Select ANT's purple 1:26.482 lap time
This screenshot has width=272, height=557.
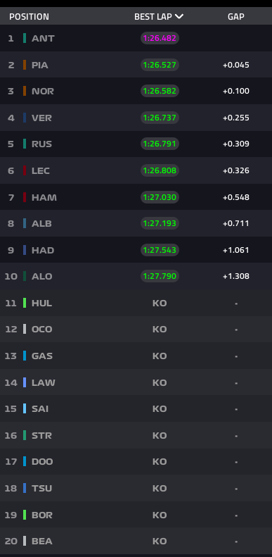coord(160,38)
